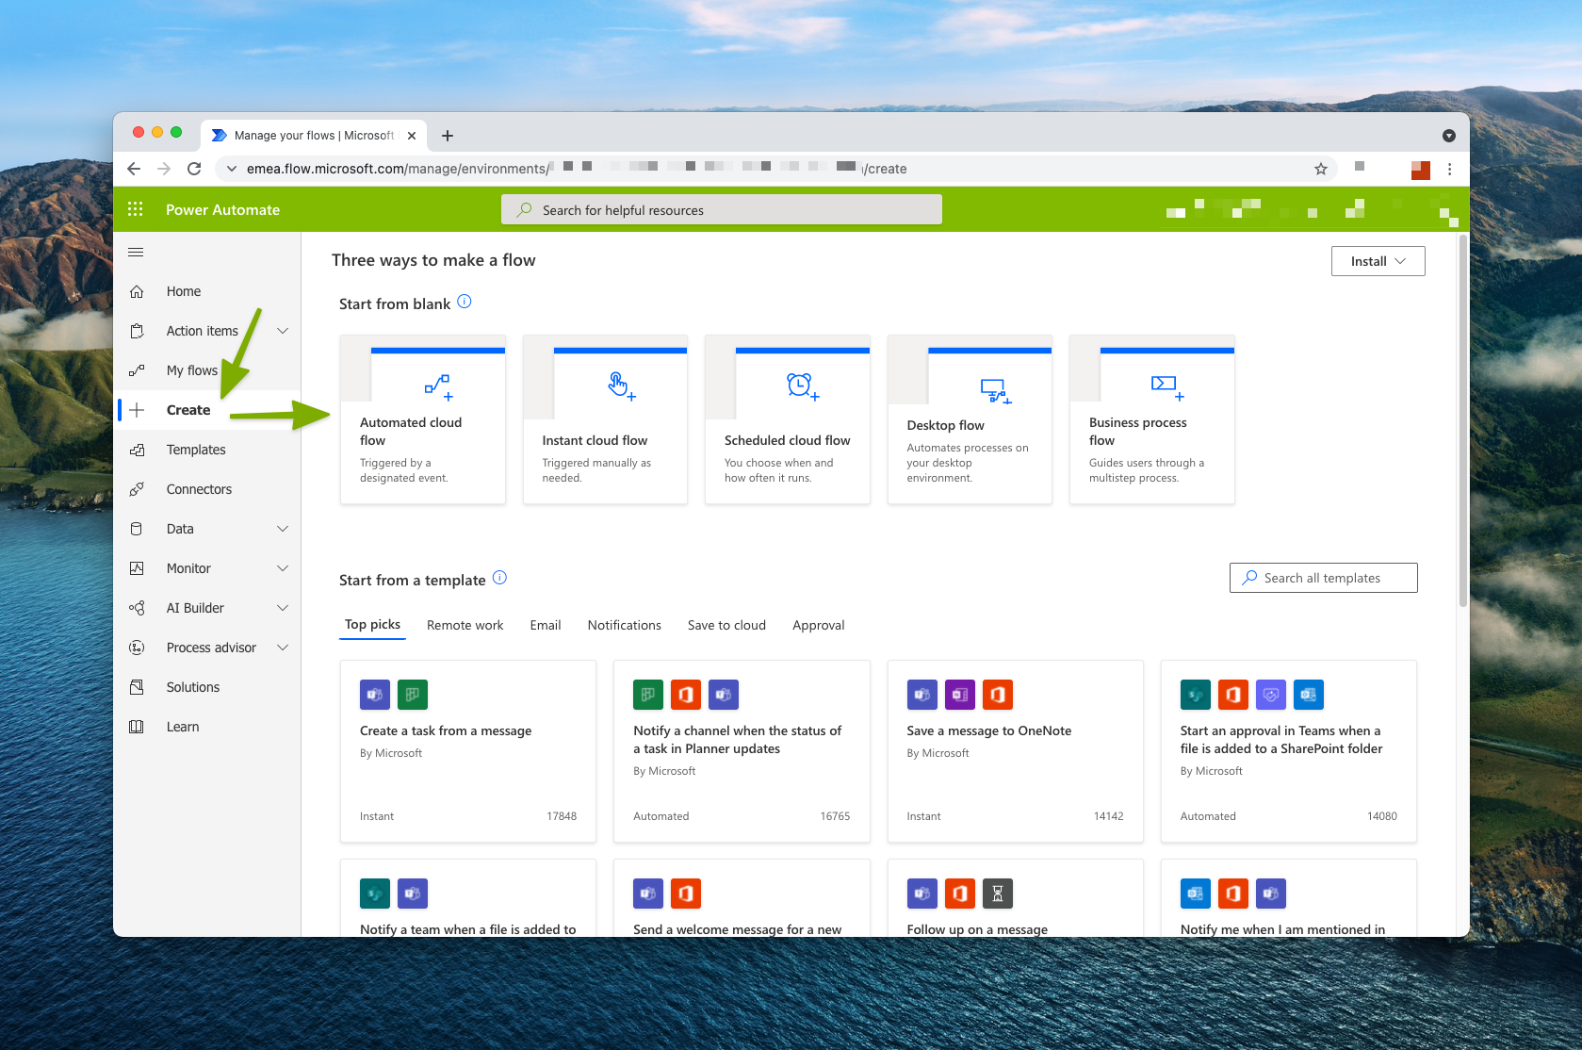Click the Desktop flow monitor icon
This screenshot has width=1582, height=1050.
pyautogui.click(x=996, y=390)
